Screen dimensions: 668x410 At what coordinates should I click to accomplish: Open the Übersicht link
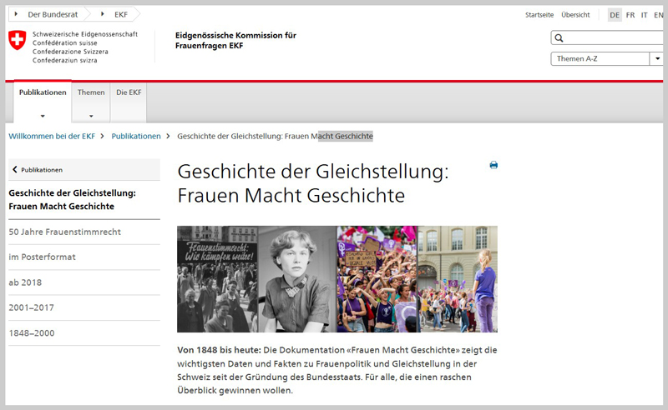(575, 15)
